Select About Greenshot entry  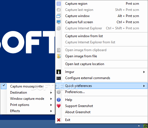pos(101,112)
